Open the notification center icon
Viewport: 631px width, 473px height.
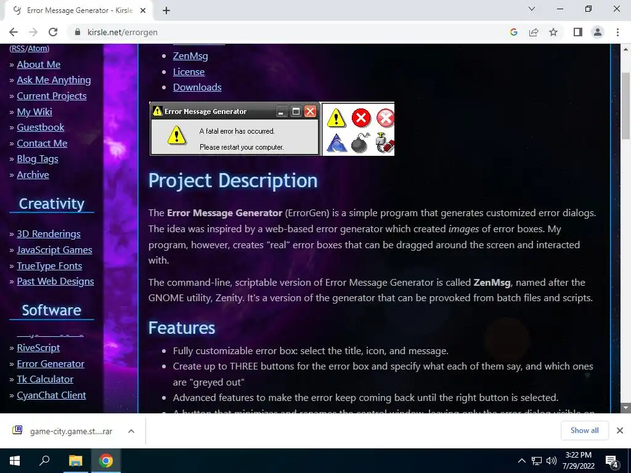tap(612, 461)
